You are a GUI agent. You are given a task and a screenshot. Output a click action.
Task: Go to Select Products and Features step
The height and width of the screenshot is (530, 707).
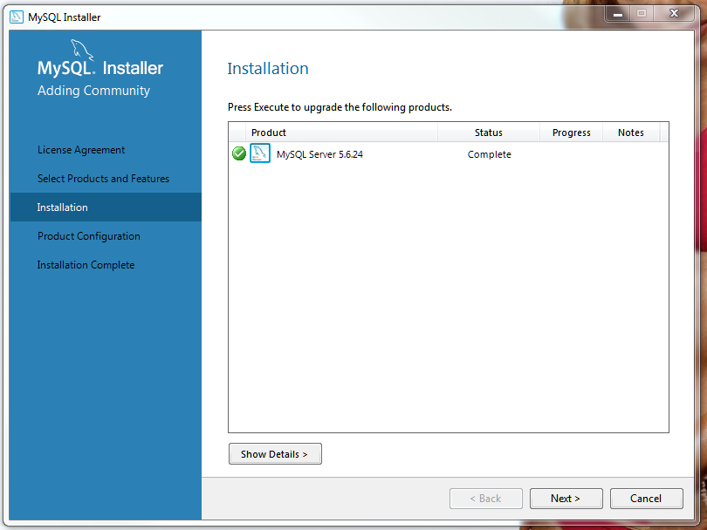click(103, 179)
